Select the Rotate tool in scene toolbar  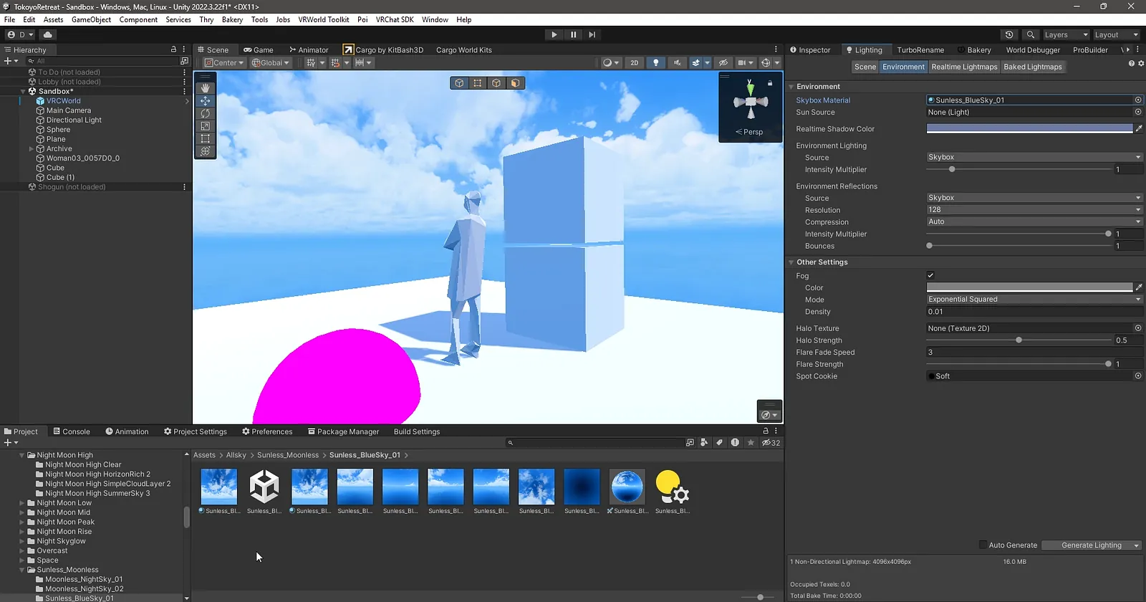[206, 113]
